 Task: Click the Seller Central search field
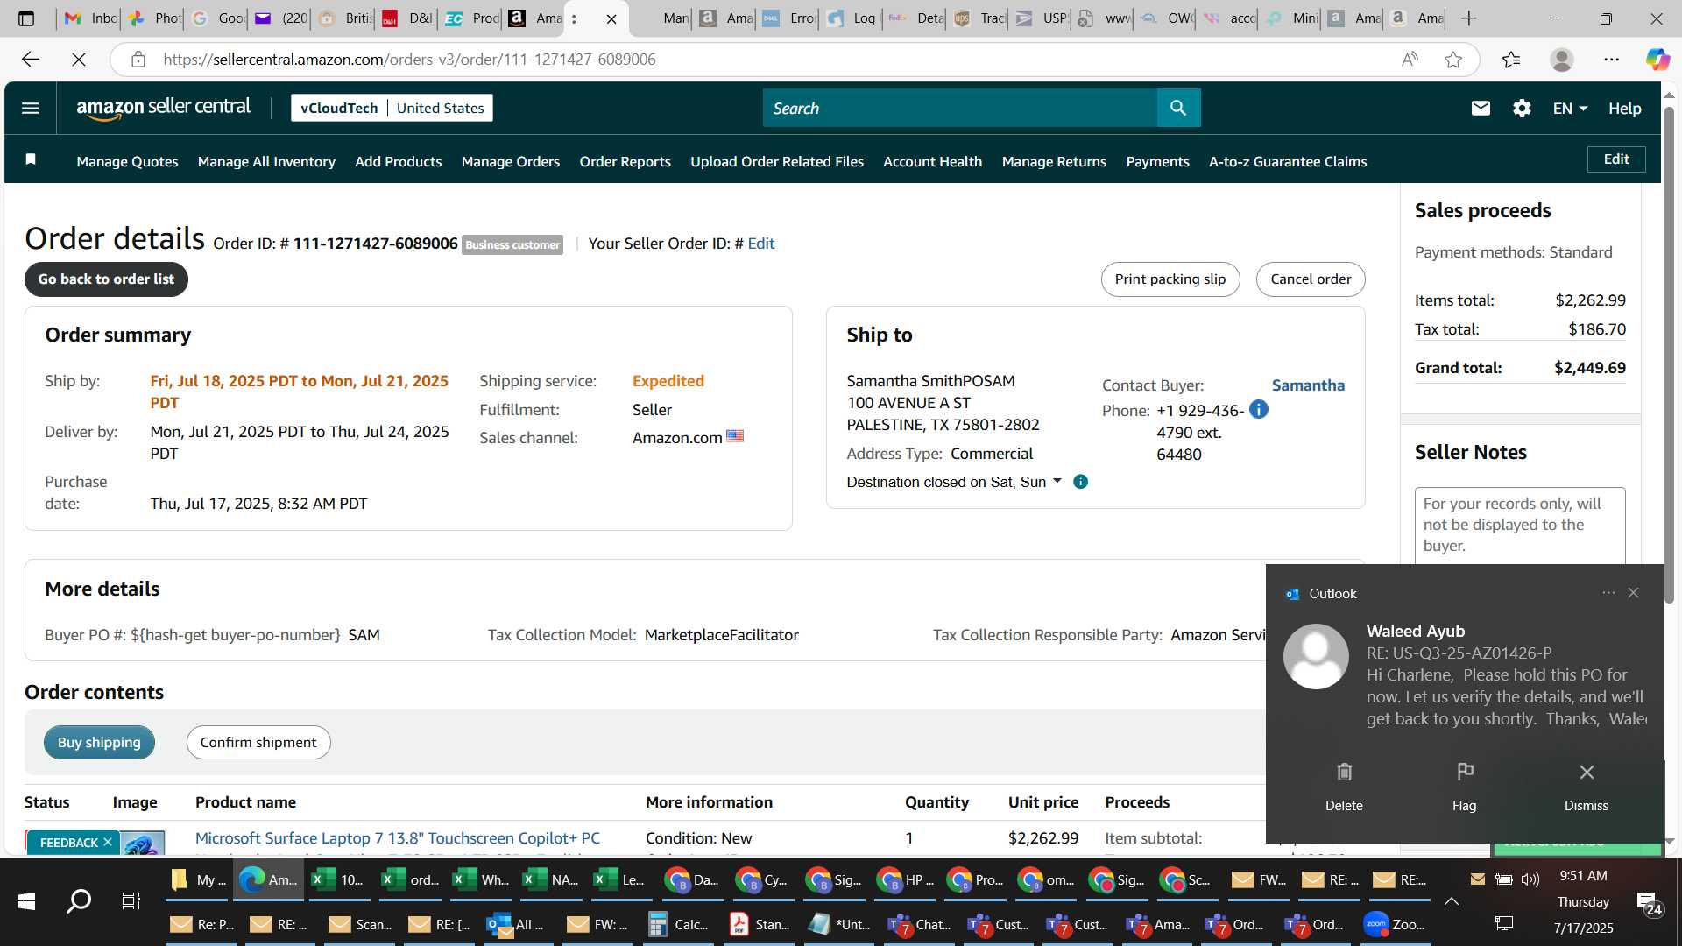[959, 108]
